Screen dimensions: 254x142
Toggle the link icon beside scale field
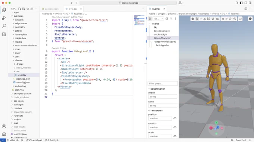click(x=175, y=136)
